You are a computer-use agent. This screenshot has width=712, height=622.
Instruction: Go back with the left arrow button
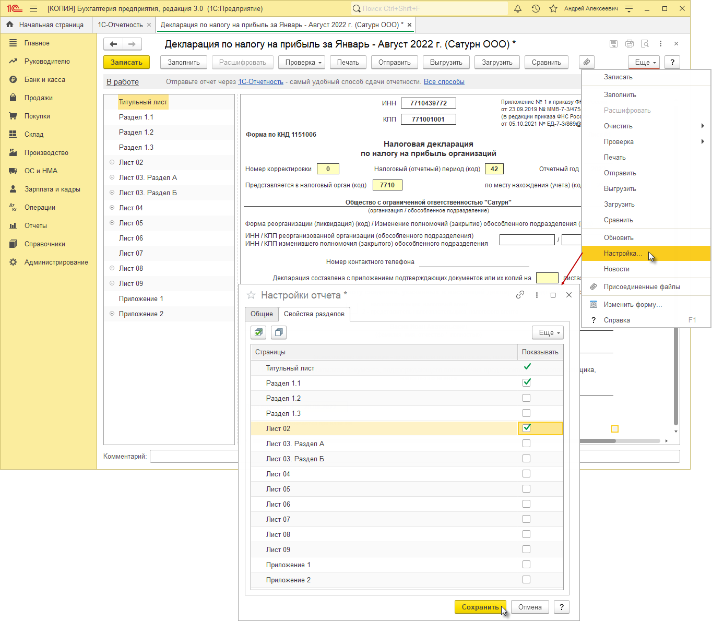113,44
